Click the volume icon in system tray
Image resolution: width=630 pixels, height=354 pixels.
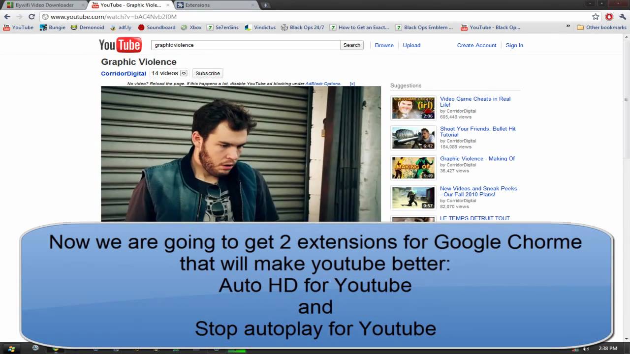coord(586,349)
